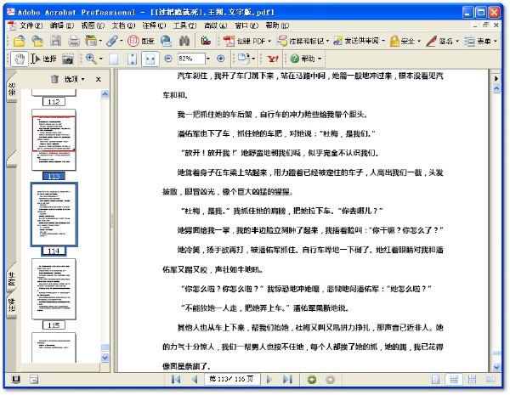Select Facing pages layout in status bar
The height and width of the screenshot is (395, 510).
tap(490, 380)
